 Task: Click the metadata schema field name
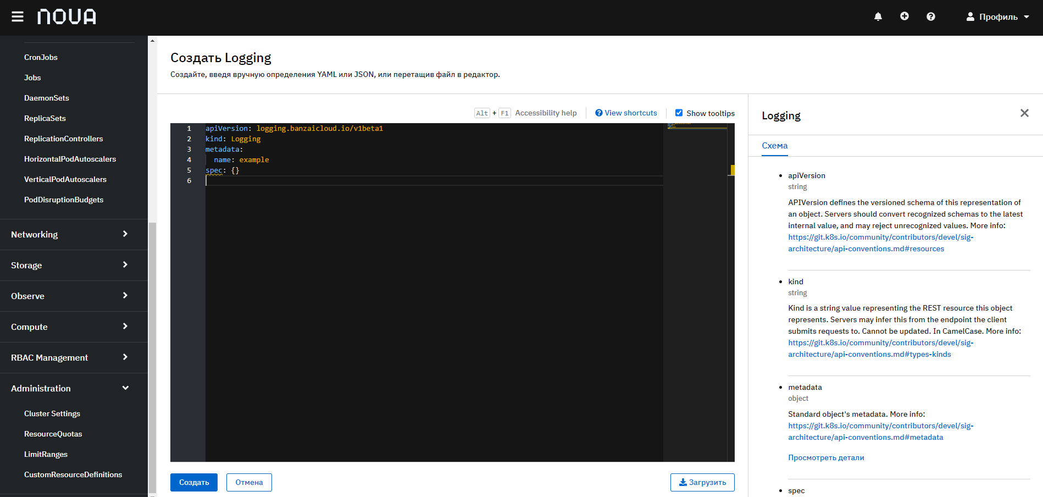[805, 387]
